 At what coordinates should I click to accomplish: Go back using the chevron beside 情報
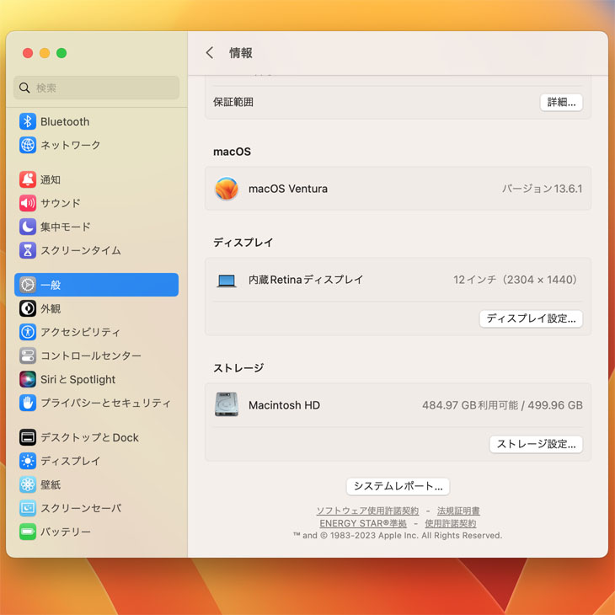point(210,52)
